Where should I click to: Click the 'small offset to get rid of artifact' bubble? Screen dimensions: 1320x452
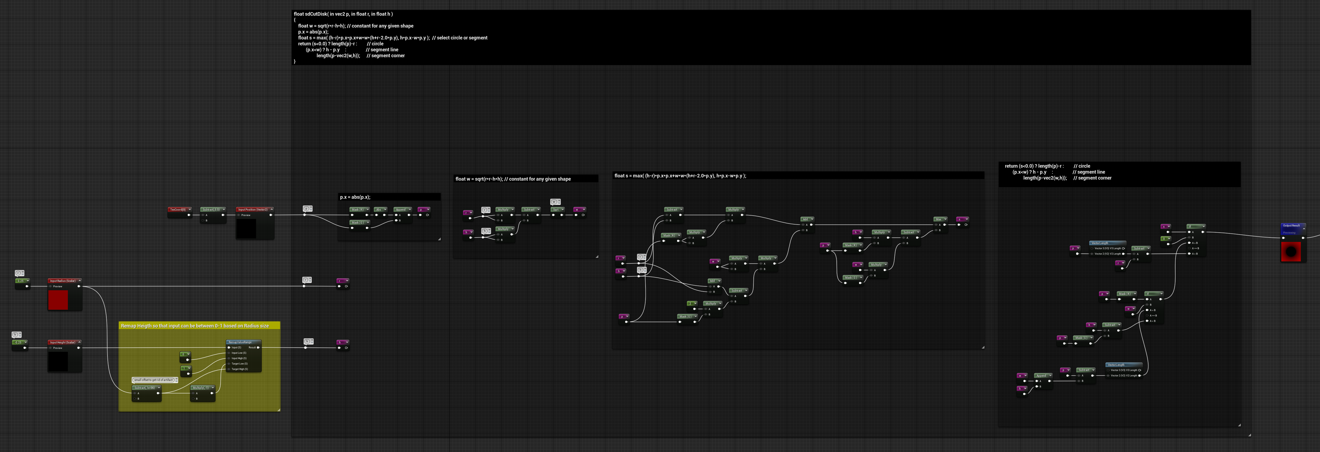[155, 380]
